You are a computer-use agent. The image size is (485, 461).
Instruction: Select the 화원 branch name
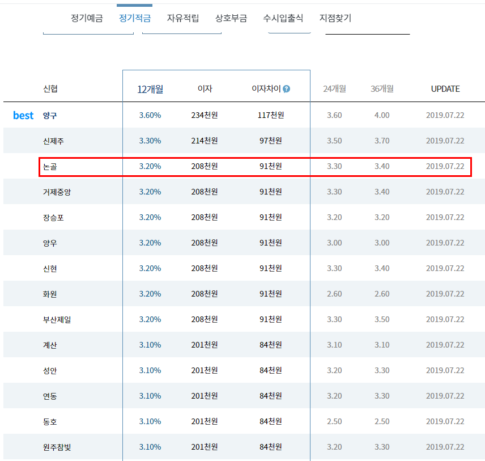point(50,294)
